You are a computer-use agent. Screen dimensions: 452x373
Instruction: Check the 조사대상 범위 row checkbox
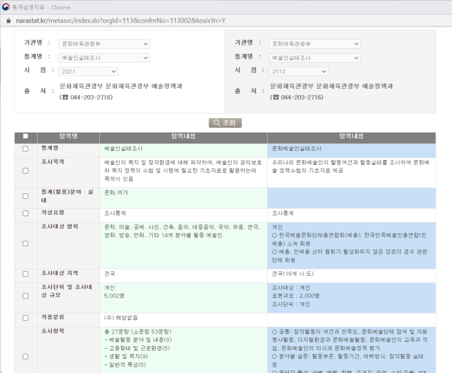26,243
